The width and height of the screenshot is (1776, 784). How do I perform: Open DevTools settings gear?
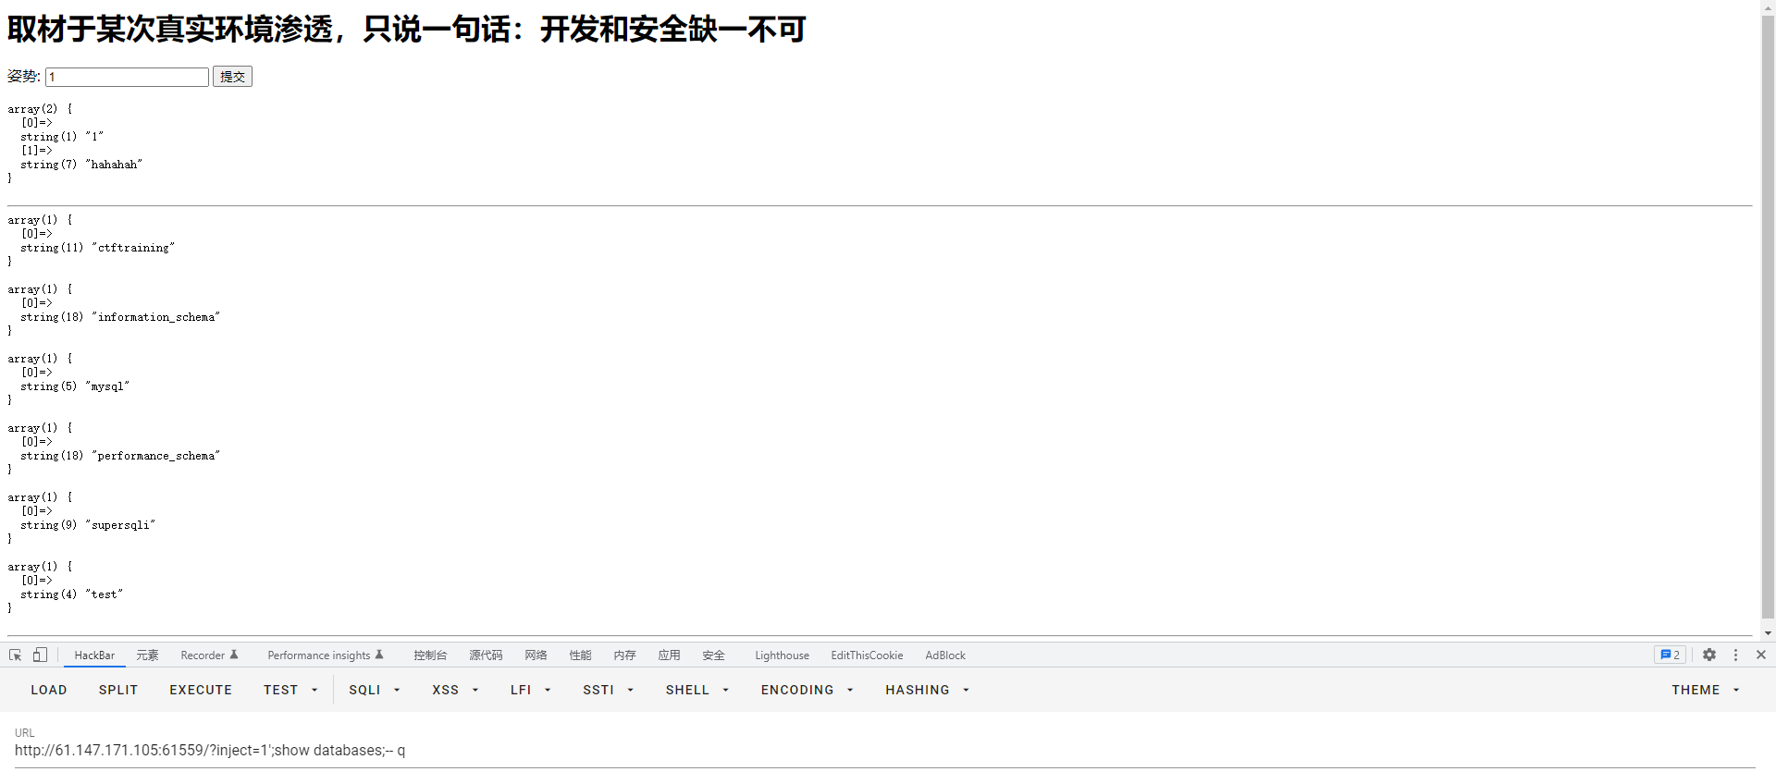coord(1709,655)
